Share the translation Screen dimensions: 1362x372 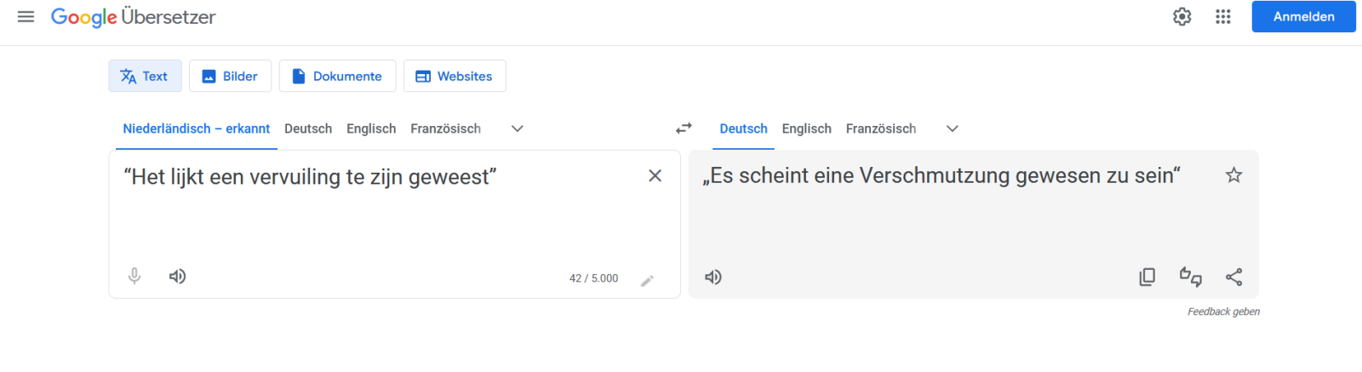tap(1233, 277)
